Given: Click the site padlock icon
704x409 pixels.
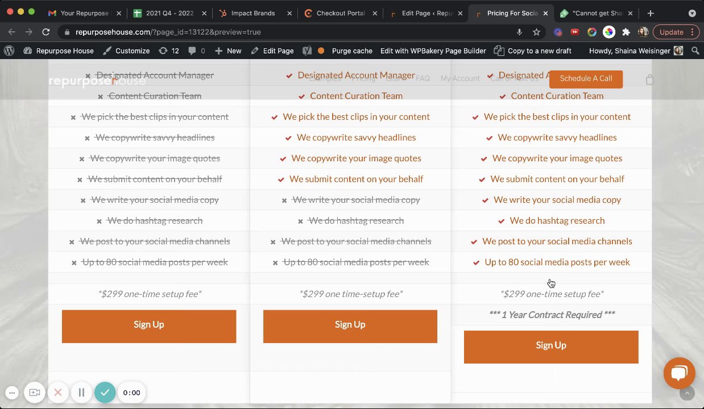Looking at the screenshot, I should [x=67, y=32].
